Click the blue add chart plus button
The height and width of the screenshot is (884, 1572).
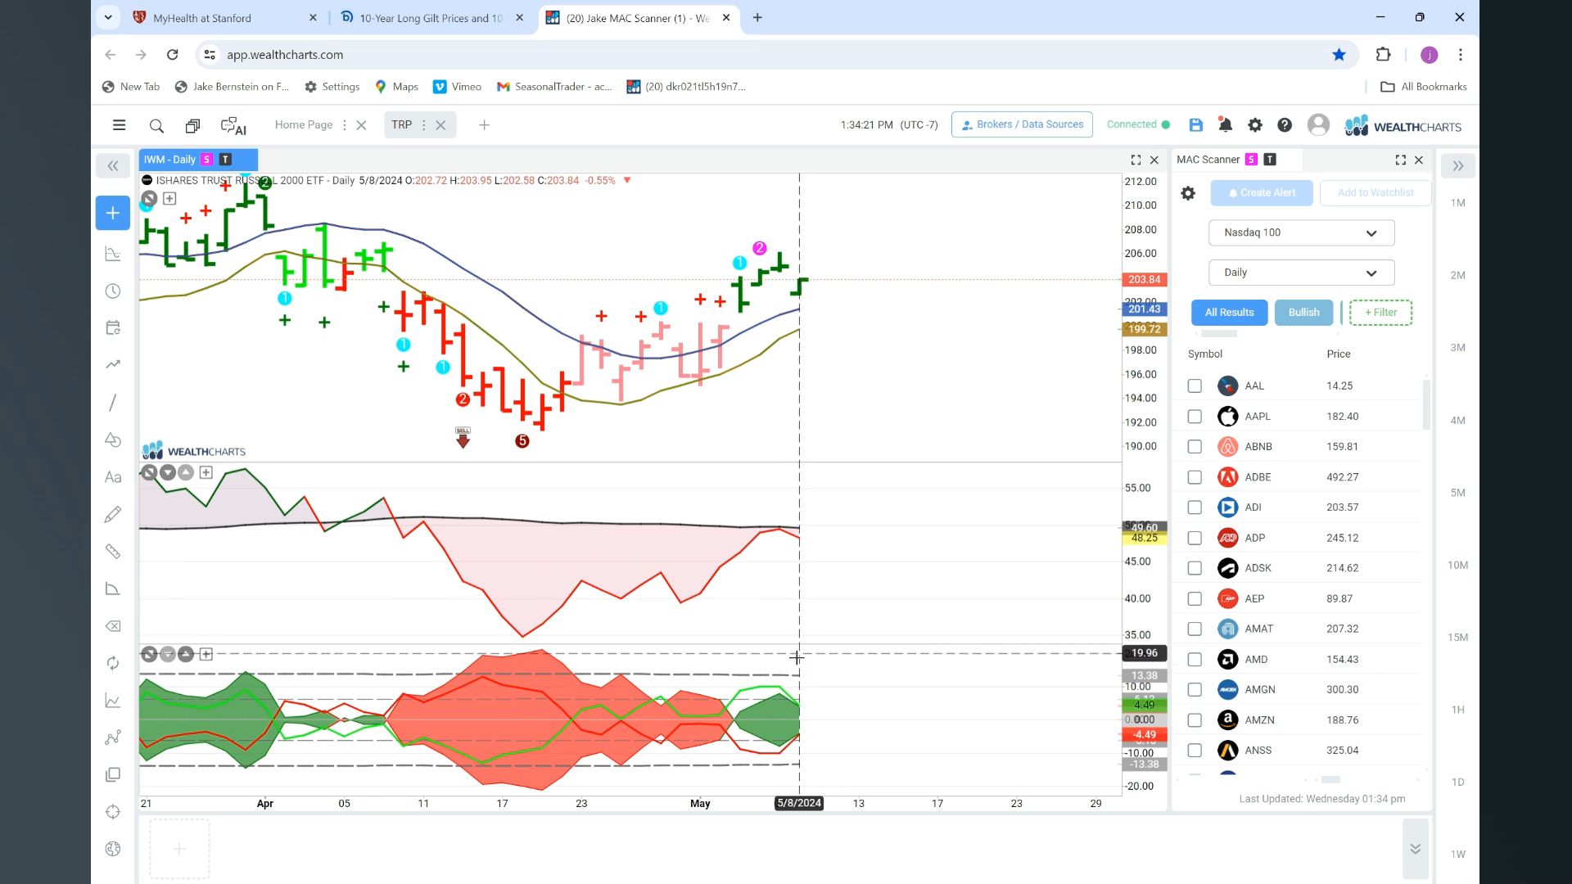[113, 213]
